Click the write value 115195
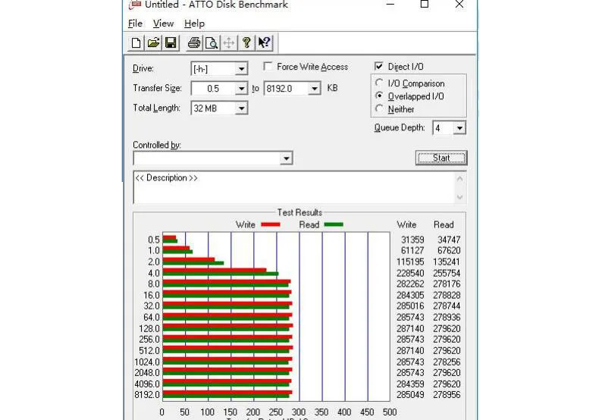602x420 pixels. [410, 262]
